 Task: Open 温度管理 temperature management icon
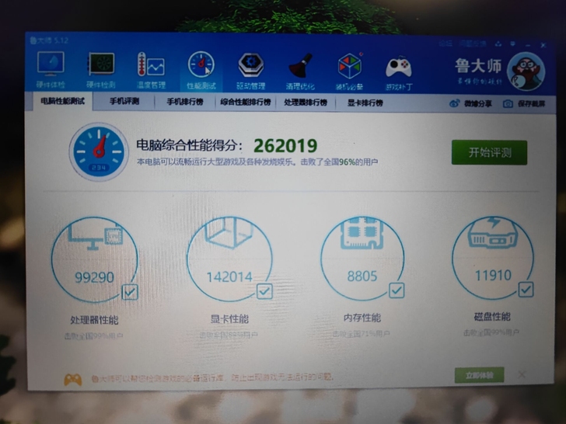click(x=151, y=71)
